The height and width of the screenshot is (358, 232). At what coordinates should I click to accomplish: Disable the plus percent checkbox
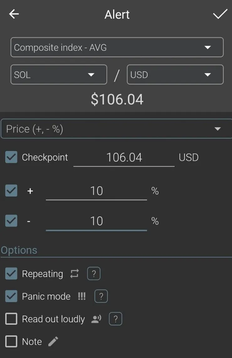point(11,191)
